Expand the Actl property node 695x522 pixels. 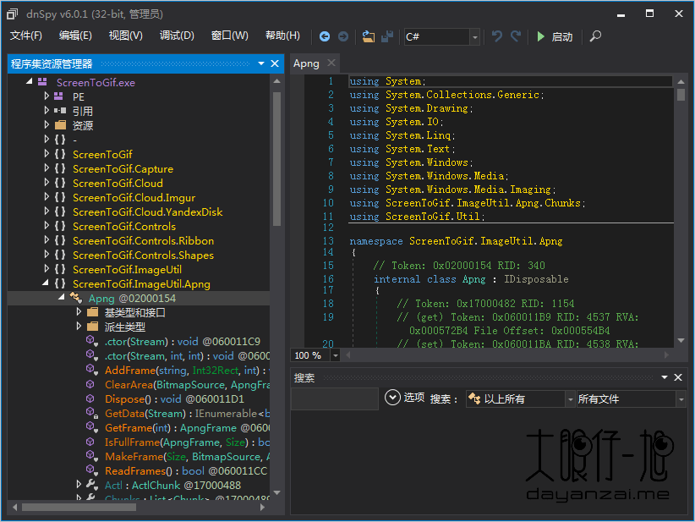click(79, 484)
